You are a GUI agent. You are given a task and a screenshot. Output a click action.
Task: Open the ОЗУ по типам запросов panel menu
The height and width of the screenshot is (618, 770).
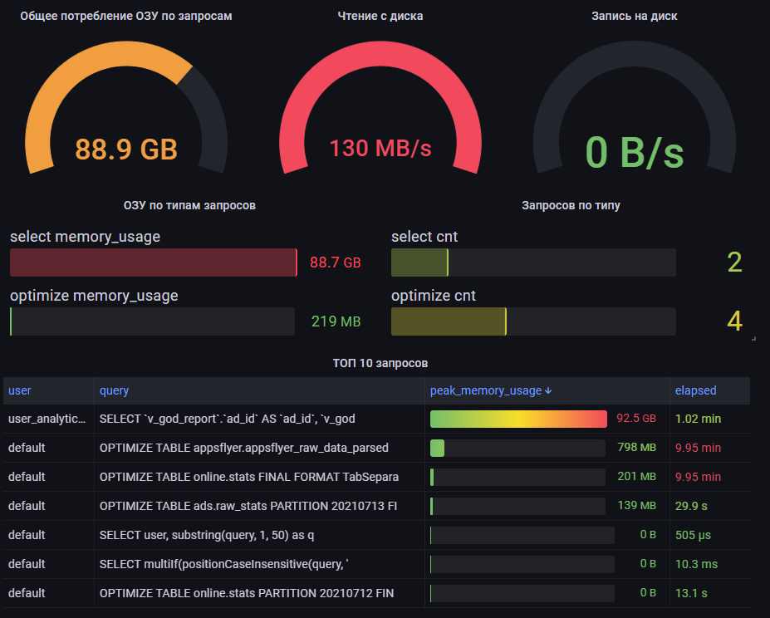tap(189, 205)
